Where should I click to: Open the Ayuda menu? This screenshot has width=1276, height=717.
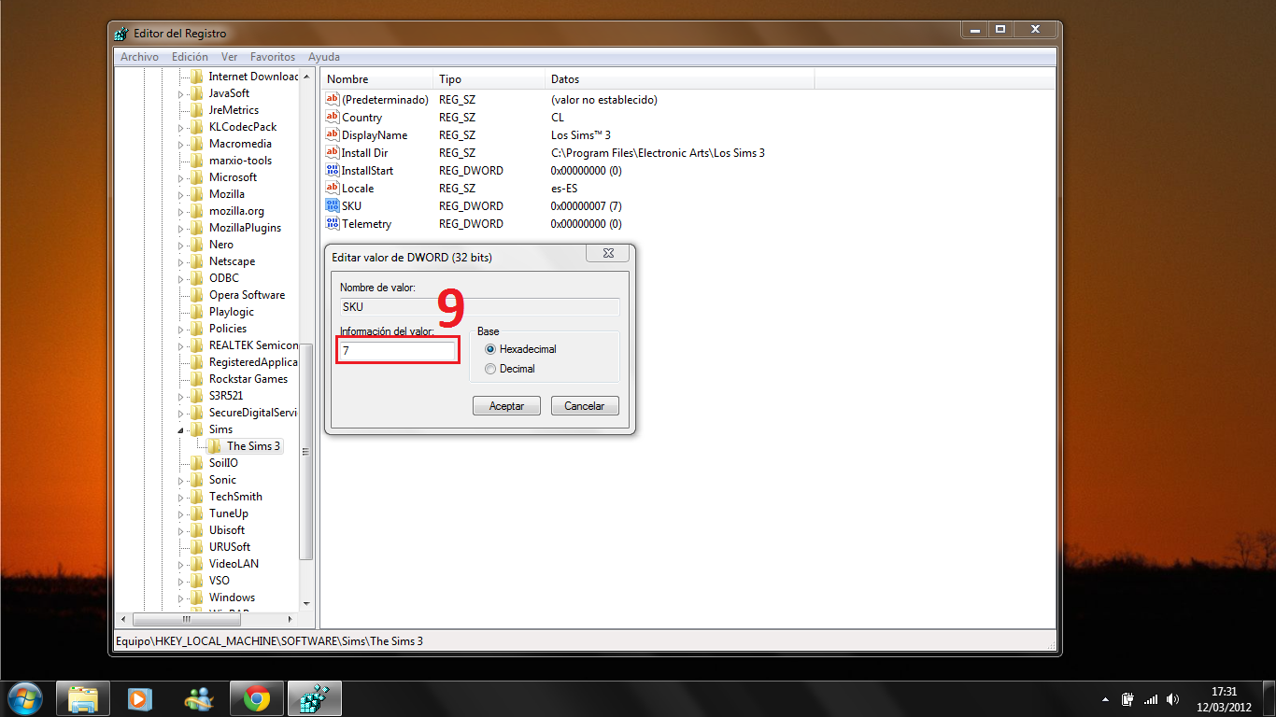click(x=324, y=57)
